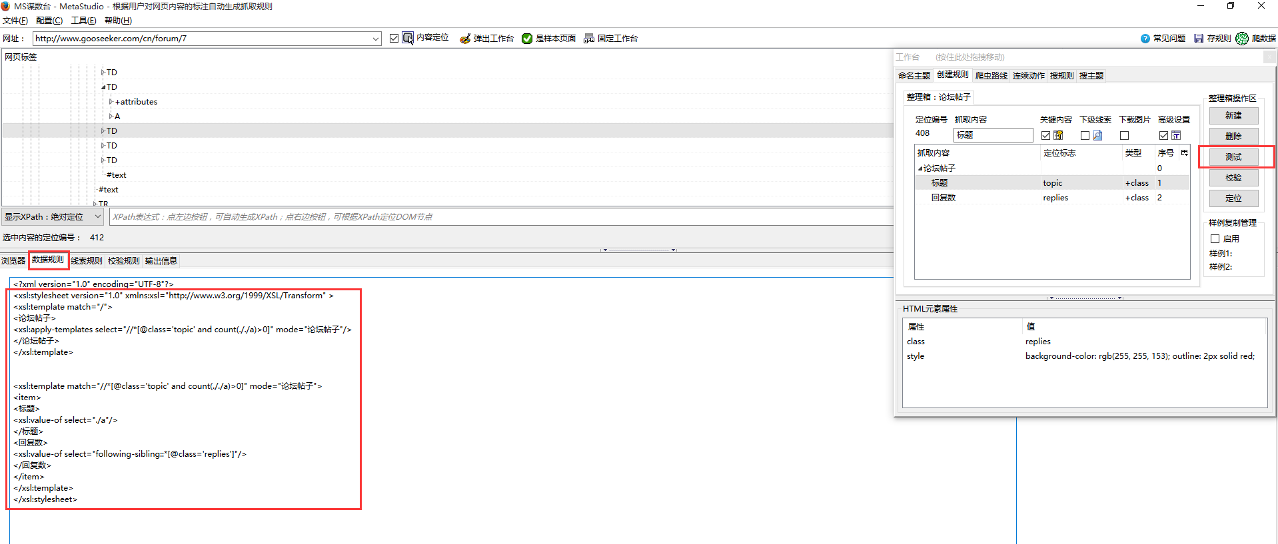
Task: Expand the first TD node in the DOM tree
Action: [103, 72]
